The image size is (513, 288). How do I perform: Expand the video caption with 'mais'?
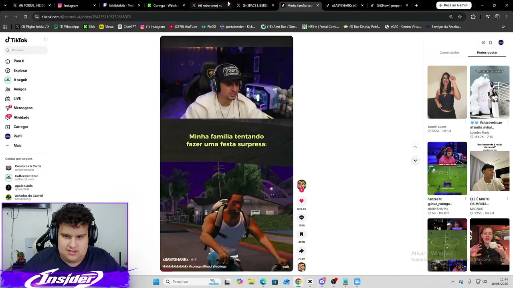286,266
